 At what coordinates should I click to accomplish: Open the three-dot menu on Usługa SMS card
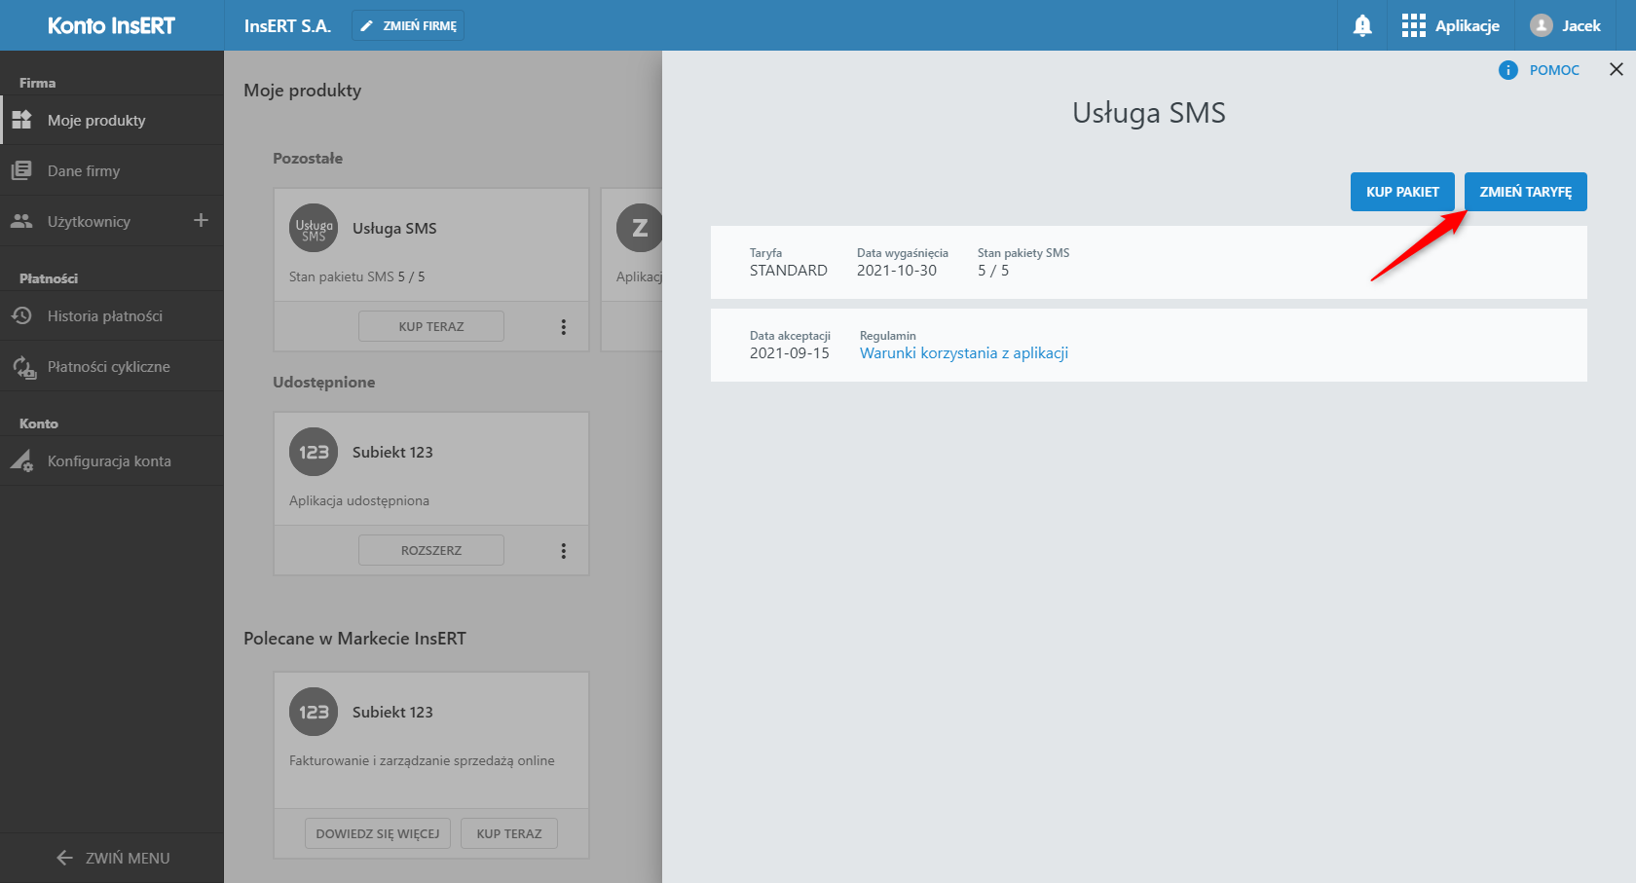coord(563,327)
